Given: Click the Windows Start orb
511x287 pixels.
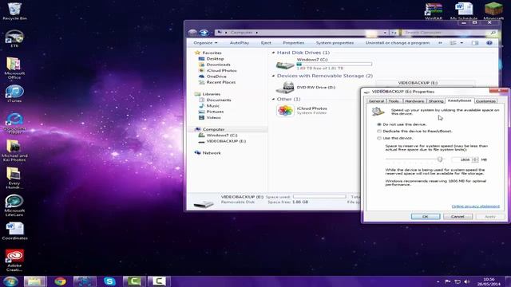Looking at the screenshot, I should click(10, 281).
